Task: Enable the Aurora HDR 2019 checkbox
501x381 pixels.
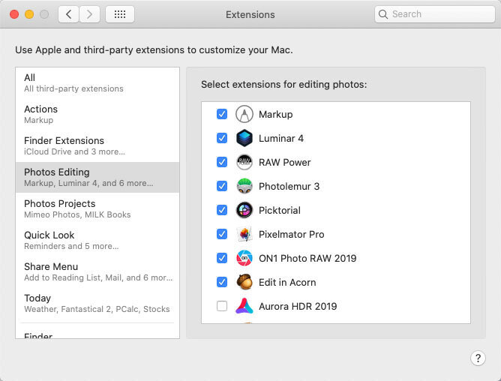Action: [222, 306]
